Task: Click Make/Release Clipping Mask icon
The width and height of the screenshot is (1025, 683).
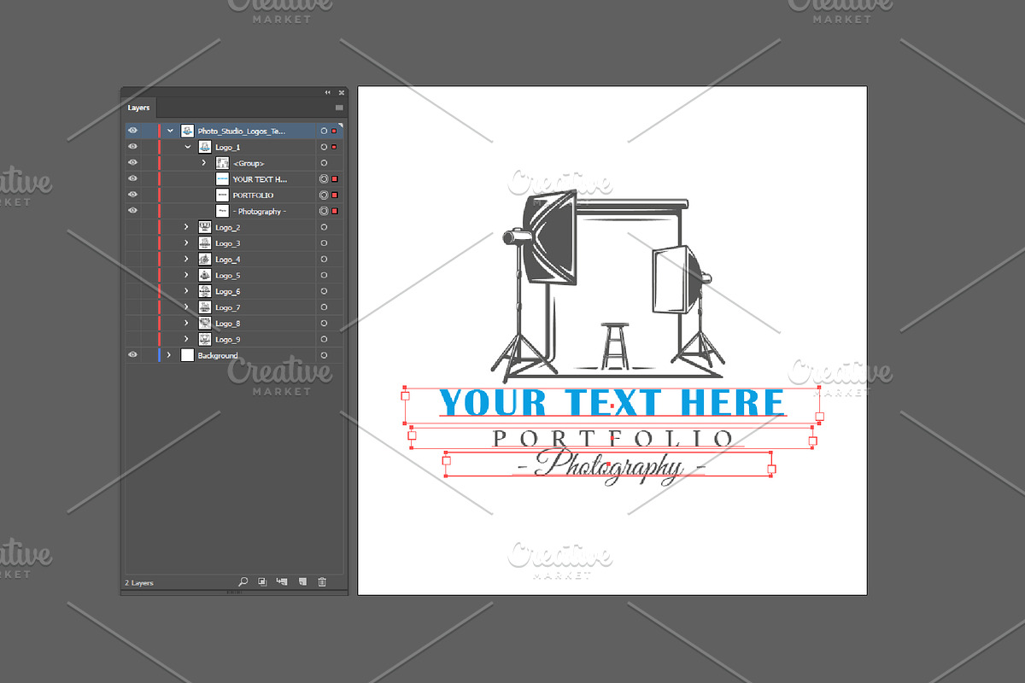Action: pyautogui.click(x=262, y=582)
